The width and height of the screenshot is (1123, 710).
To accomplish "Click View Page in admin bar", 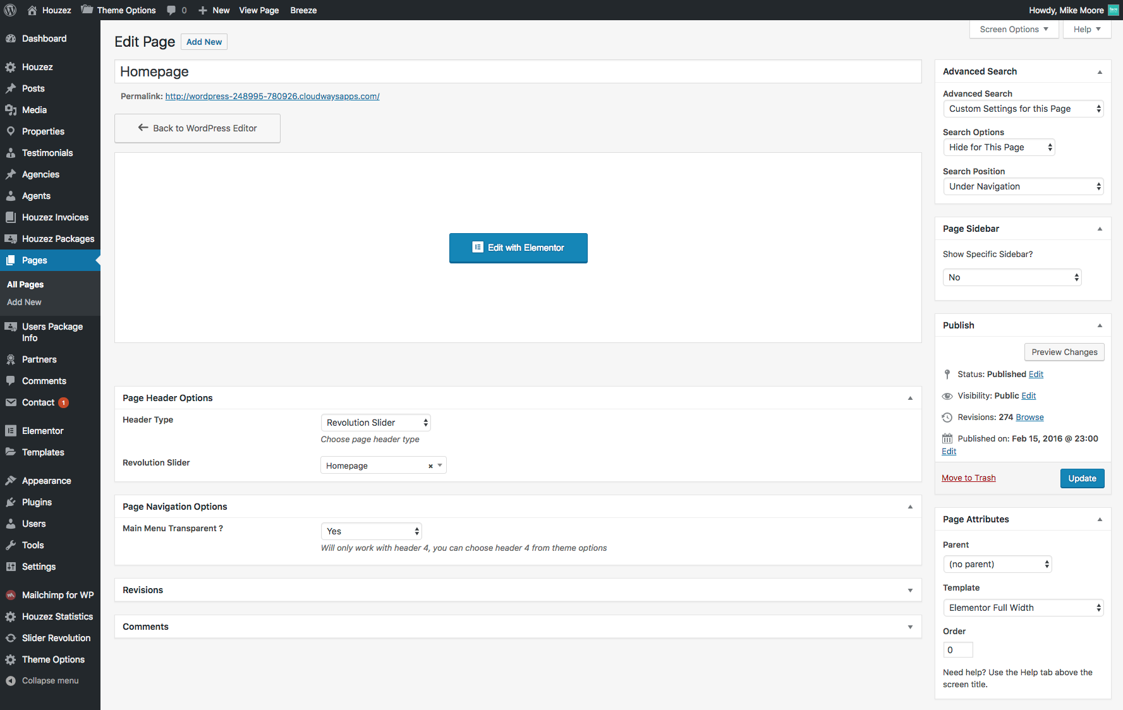I will [259, 10].
